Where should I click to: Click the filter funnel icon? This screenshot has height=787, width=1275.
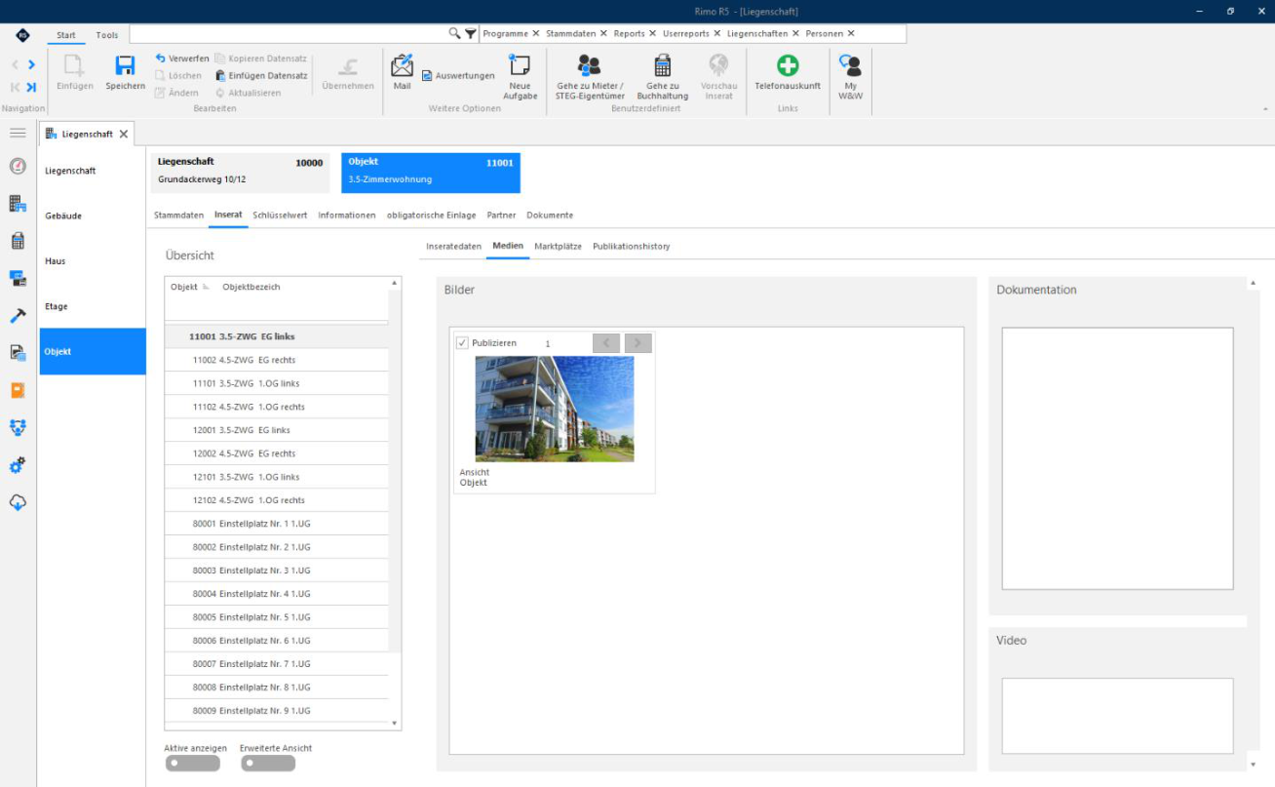point(471,33)
